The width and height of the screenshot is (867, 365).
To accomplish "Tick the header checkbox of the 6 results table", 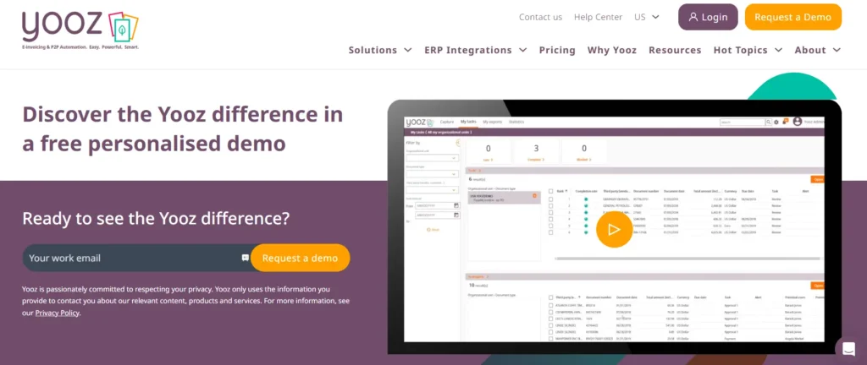I will click(550, 191).
